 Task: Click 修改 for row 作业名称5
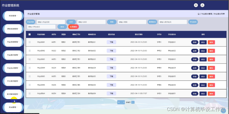[203, 76]
